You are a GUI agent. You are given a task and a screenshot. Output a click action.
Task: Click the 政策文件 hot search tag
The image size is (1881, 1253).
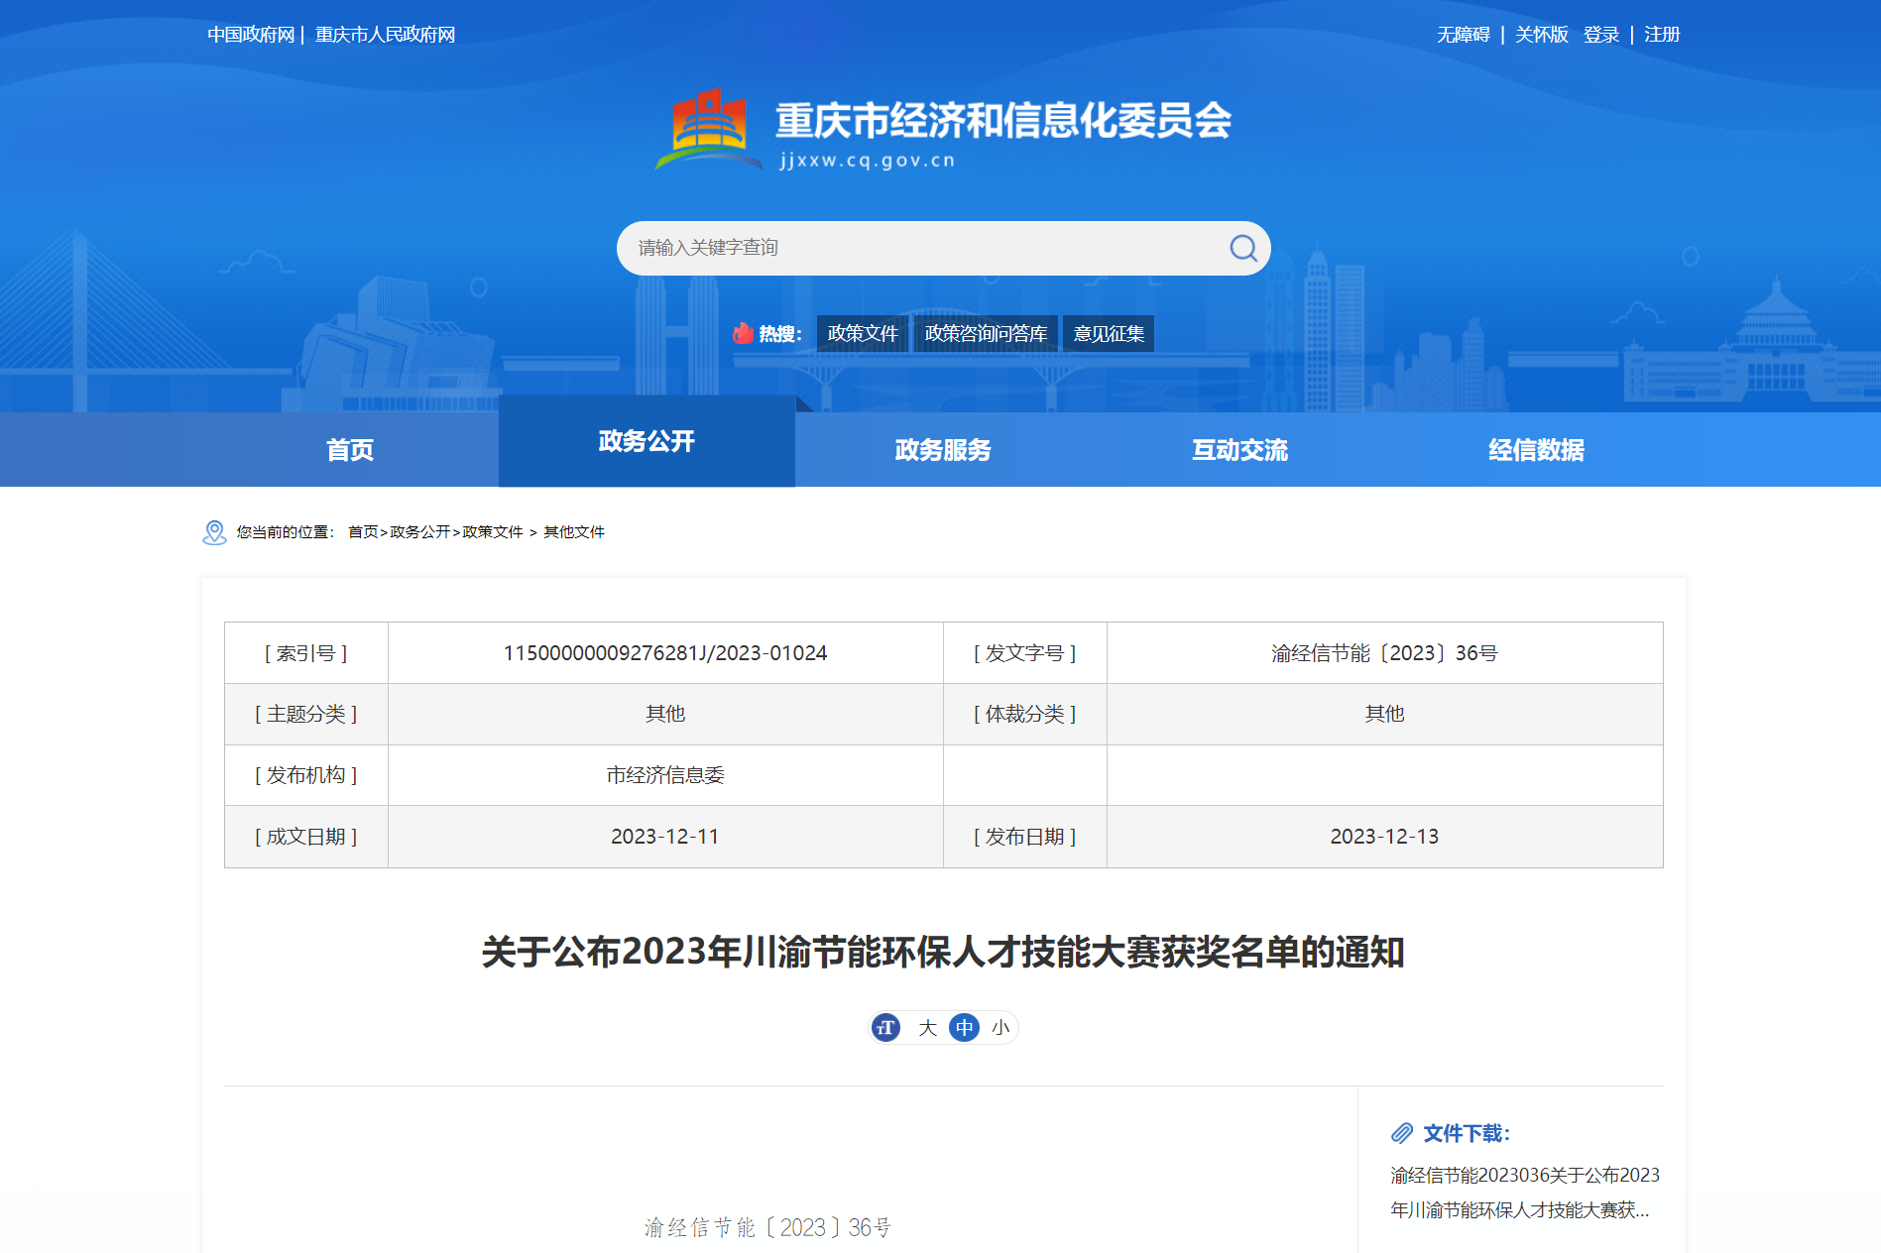click(862, 334)
